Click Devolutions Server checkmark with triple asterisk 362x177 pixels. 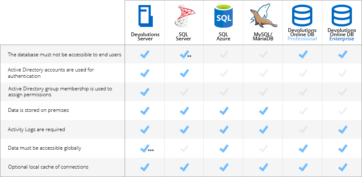coord(147,148)
